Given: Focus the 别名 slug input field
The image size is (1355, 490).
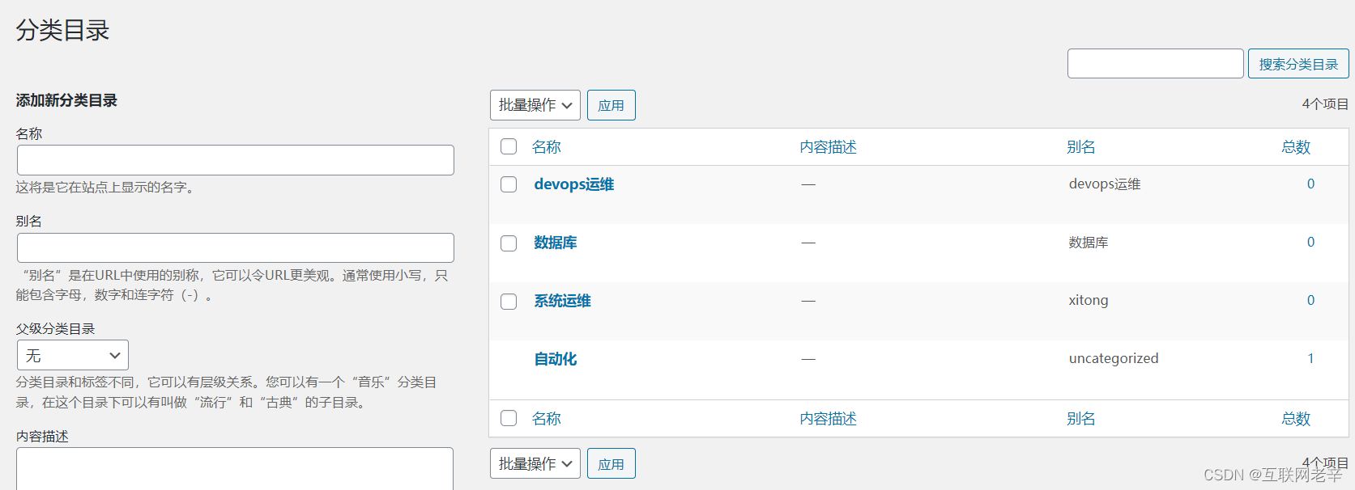Looking at the screenshot, I should tap(236, 247).
